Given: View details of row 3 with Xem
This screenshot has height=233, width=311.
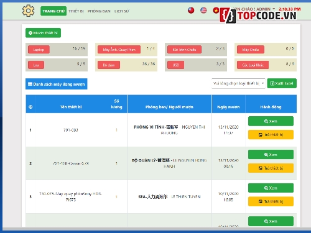Looking at the screenshot, I should (x=271, y=188).
